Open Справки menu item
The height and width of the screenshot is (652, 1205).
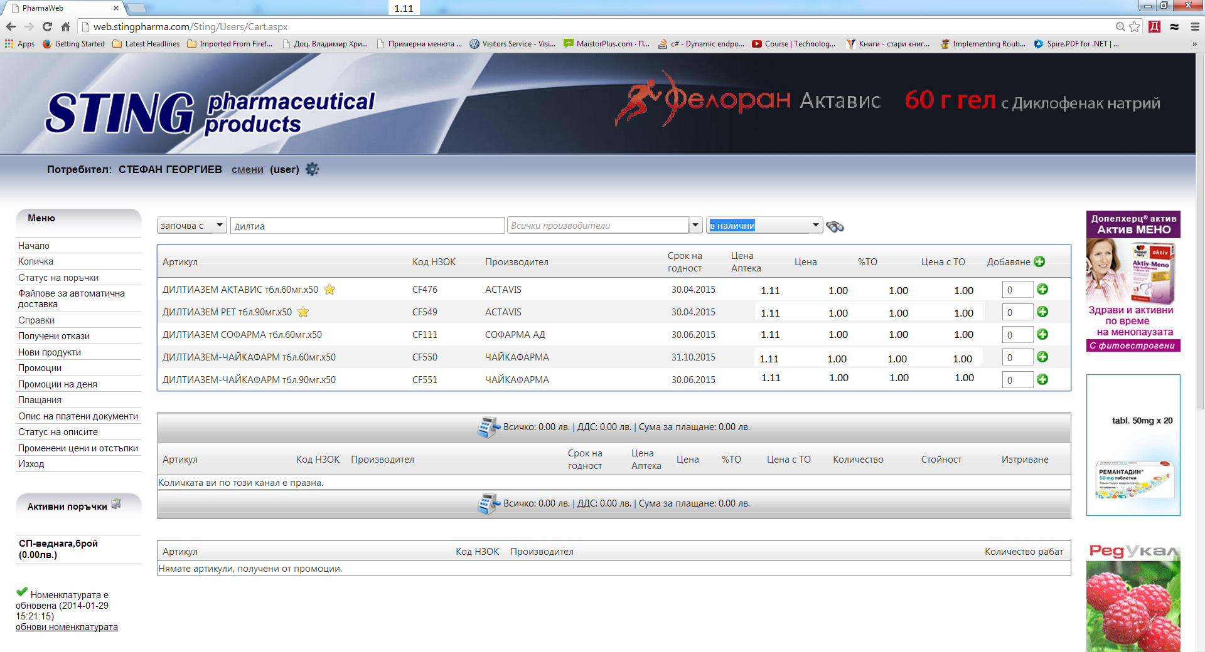[x=36, y=320]
